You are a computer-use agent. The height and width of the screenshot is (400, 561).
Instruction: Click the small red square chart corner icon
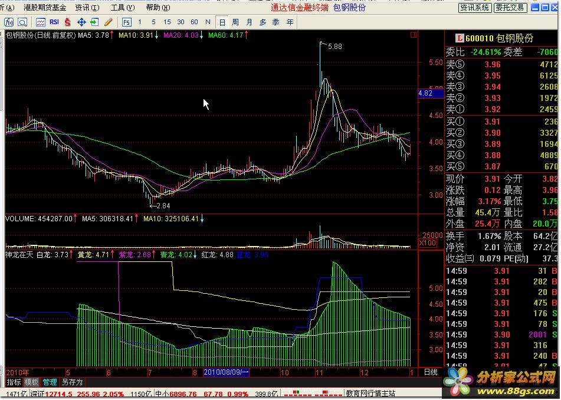tap(414, 35)
